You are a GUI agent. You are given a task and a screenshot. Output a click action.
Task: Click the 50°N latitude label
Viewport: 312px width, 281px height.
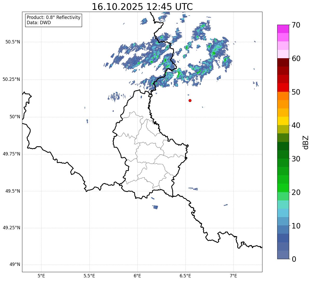15,117
